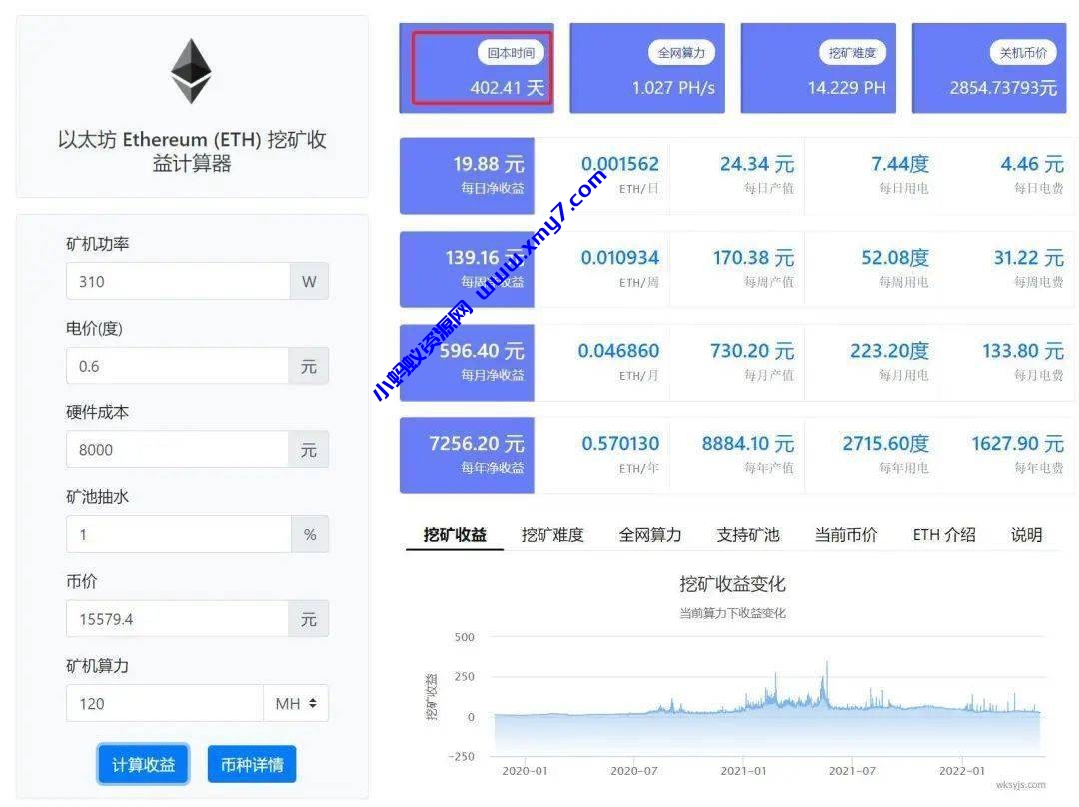This screenshot has height=807, width=1079.
Task: Focus the 矿池抽水 input showing 1
Action: click(179, 534)
